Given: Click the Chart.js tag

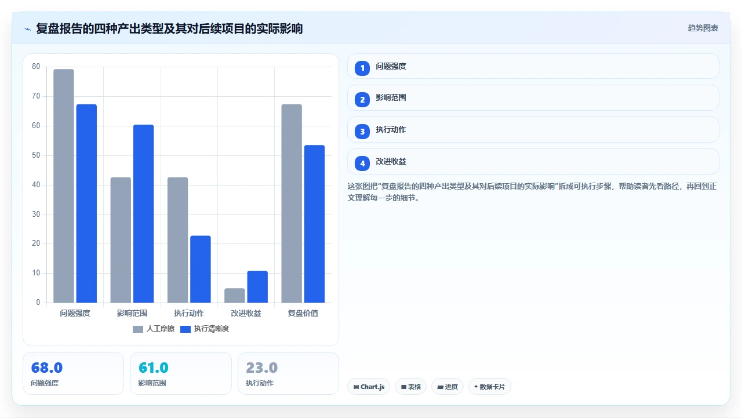Looking at the screenshot, I should pos(369,387).
